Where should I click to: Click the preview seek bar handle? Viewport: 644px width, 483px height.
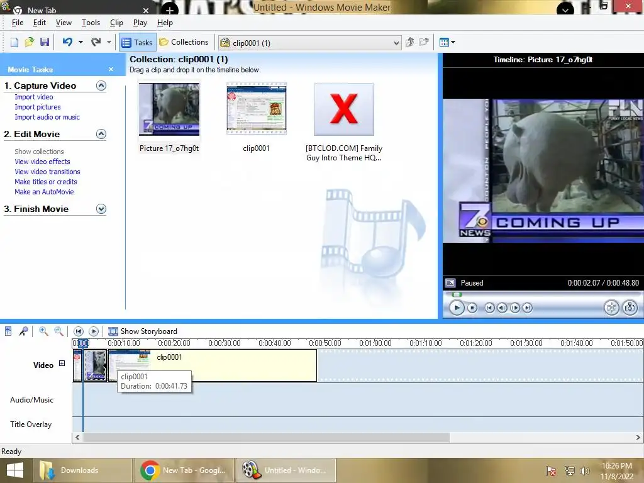click(457, 294)
